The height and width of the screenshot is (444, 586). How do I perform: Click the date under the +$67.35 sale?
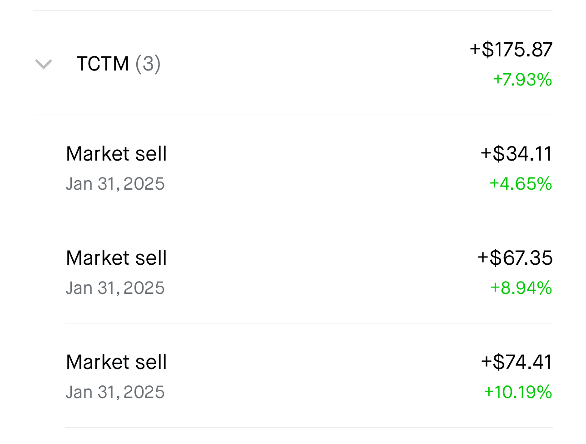coord(115,288)
